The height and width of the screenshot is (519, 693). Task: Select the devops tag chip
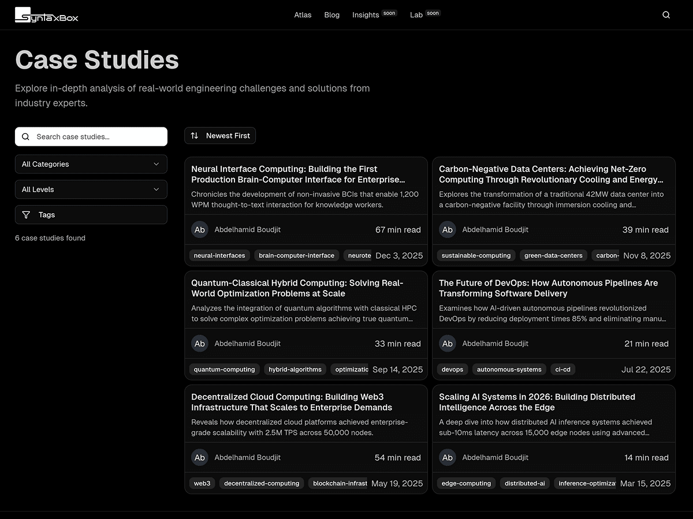pyautogui.click(x=452, y=370)
